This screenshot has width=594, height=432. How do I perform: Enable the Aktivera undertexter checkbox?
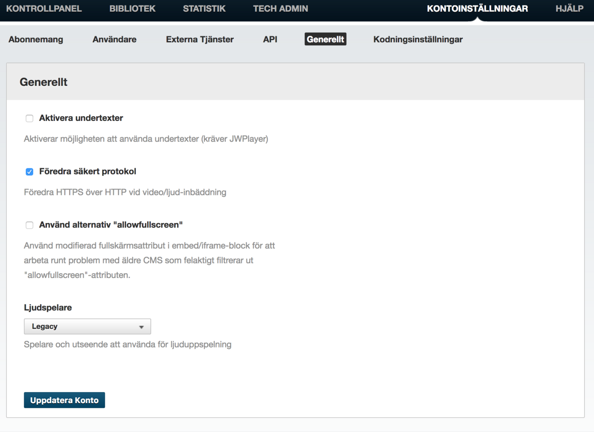point(29,118)
